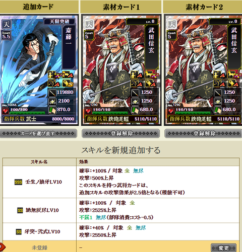
Task: Select the 武田信玄 card under 素材カード2
Action: (203, 70)
